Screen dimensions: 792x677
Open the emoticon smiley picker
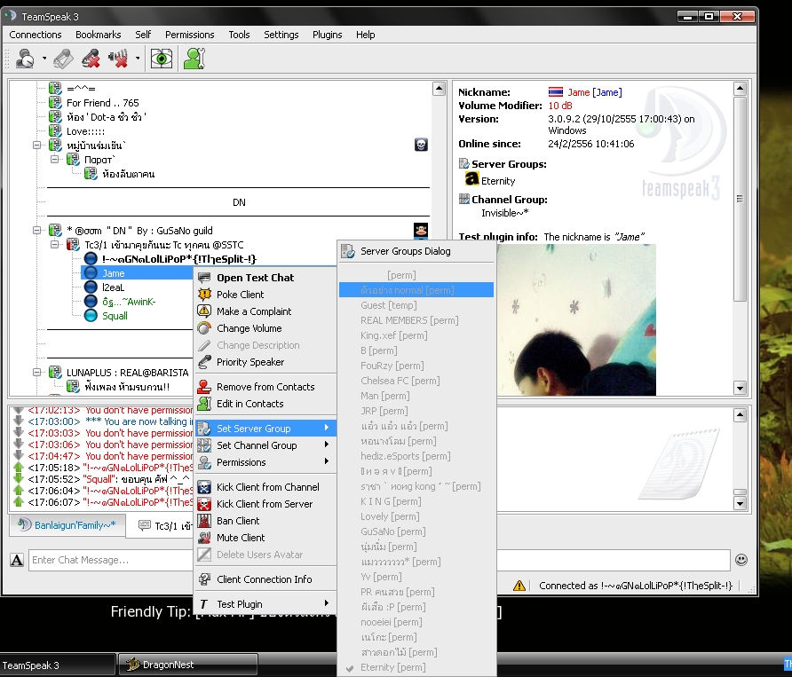(741, 560)
